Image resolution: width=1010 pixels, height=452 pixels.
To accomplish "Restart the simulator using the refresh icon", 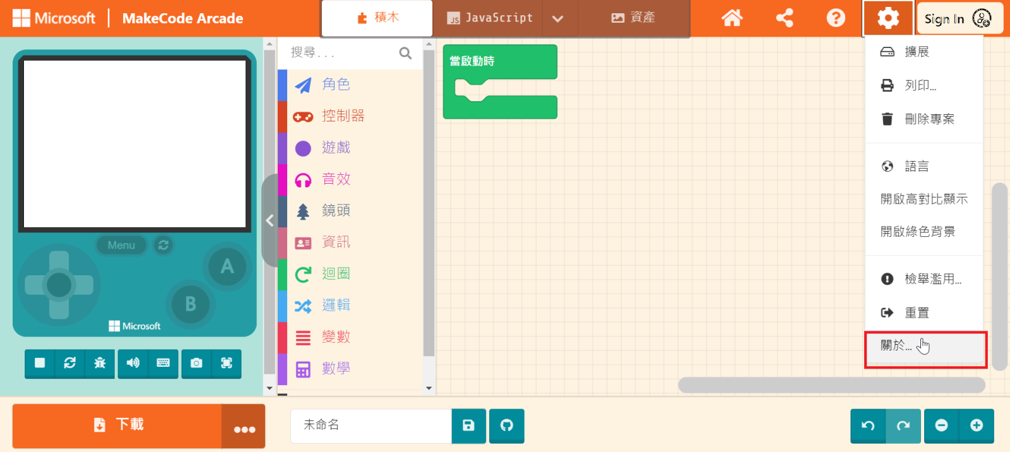I will (x=69, y=363).
